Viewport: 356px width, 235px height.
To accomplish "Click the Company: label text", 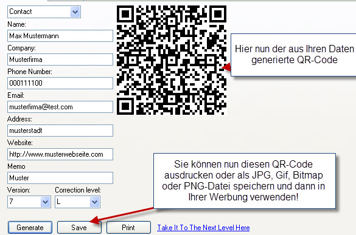I will point(21,48).
